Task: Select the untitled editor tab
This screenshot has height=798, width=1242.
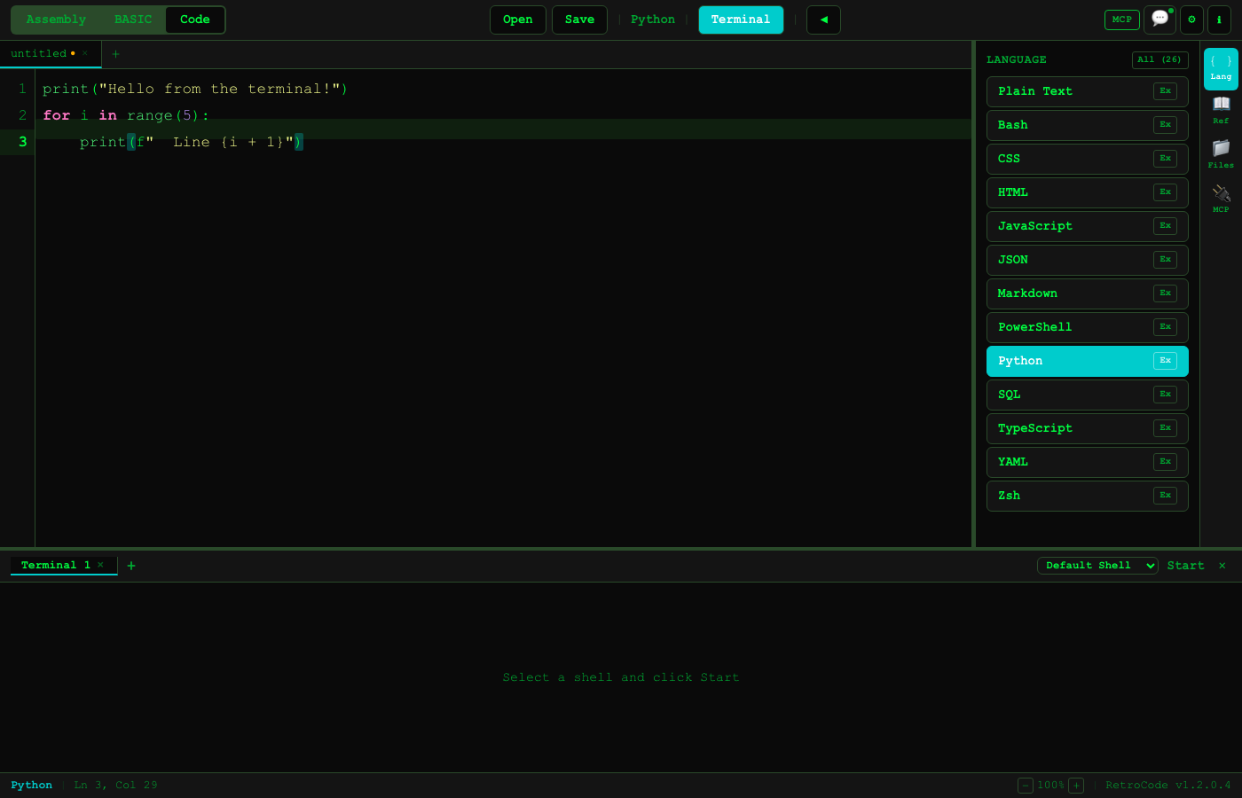Action: [39, 53]
